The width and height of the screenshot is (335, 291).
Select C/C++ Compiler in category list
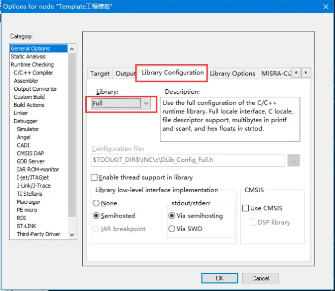click(x=33, y=73)
